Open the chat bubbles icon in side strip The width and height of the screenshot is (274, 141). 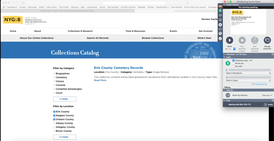220,33
